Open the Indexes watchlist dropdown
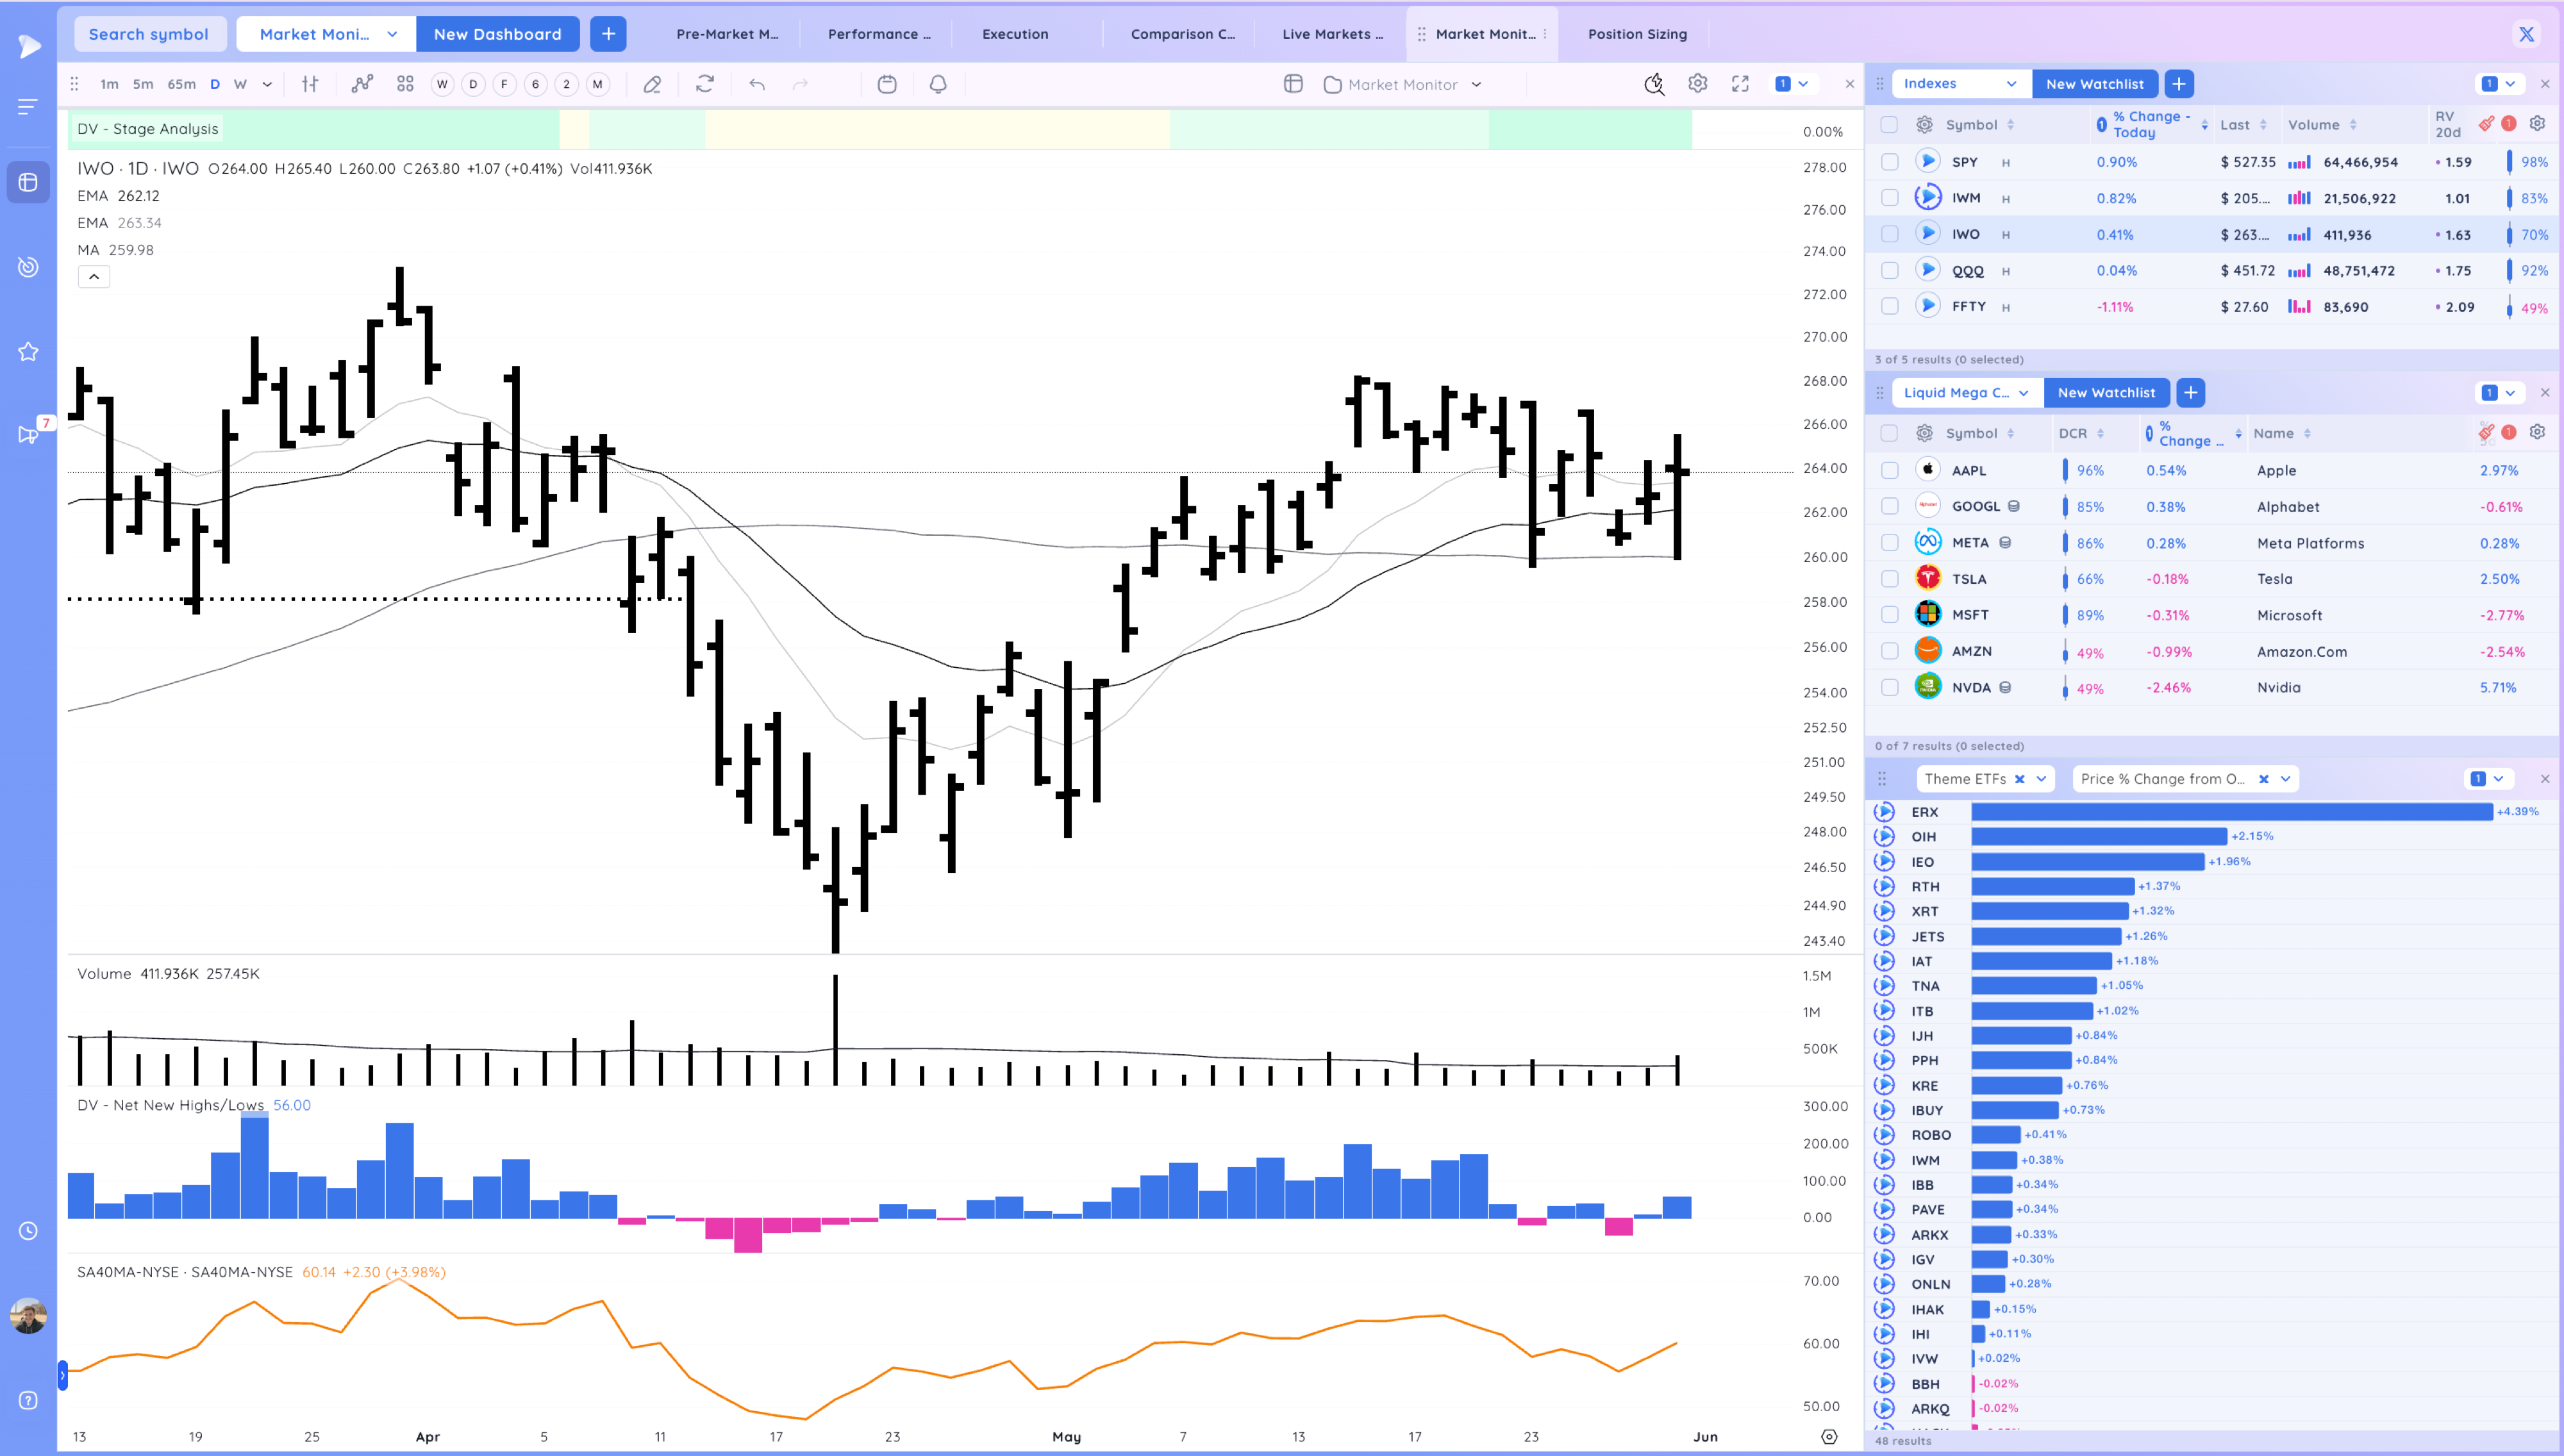Screen dimensions: 2564x1456 click(x=1961, y=84)
